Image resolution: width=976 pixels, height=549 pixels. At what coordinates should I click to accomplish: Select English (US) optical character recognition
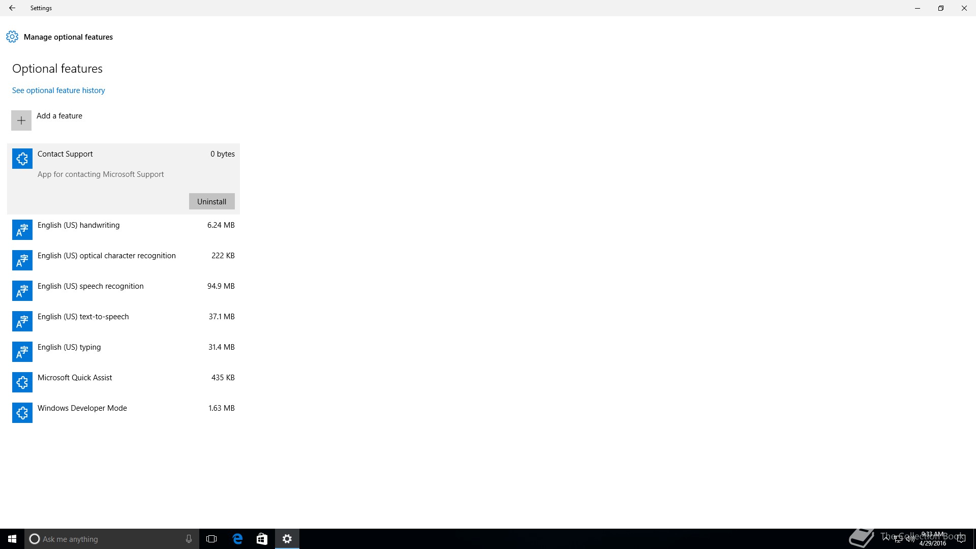124,260
